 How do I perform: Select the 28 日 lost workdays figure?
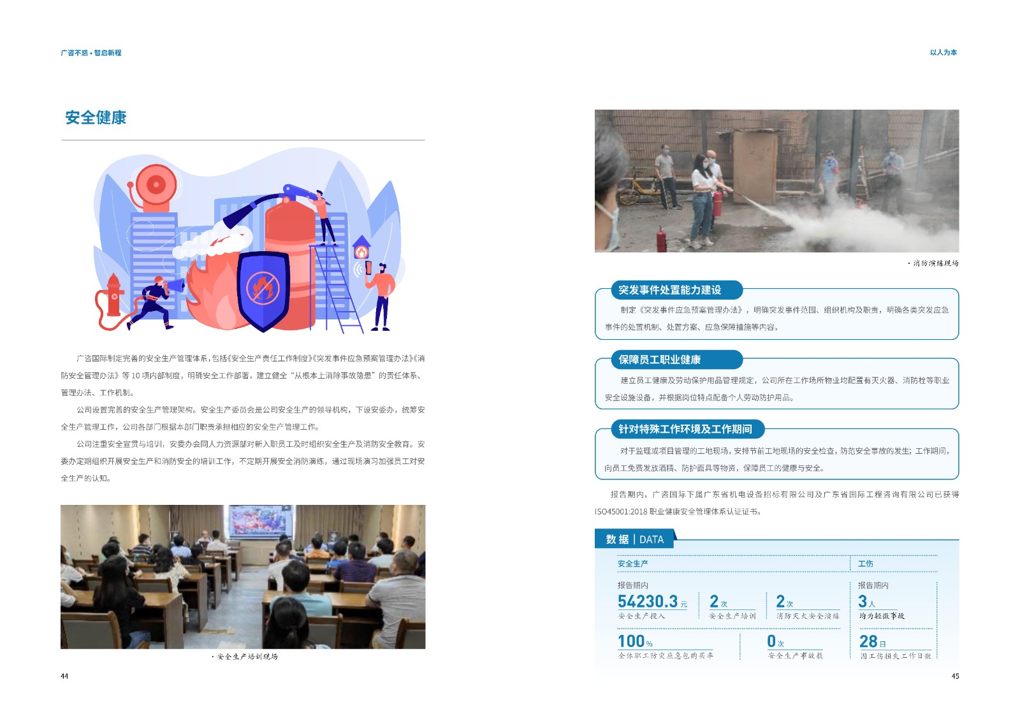(872, 641)
